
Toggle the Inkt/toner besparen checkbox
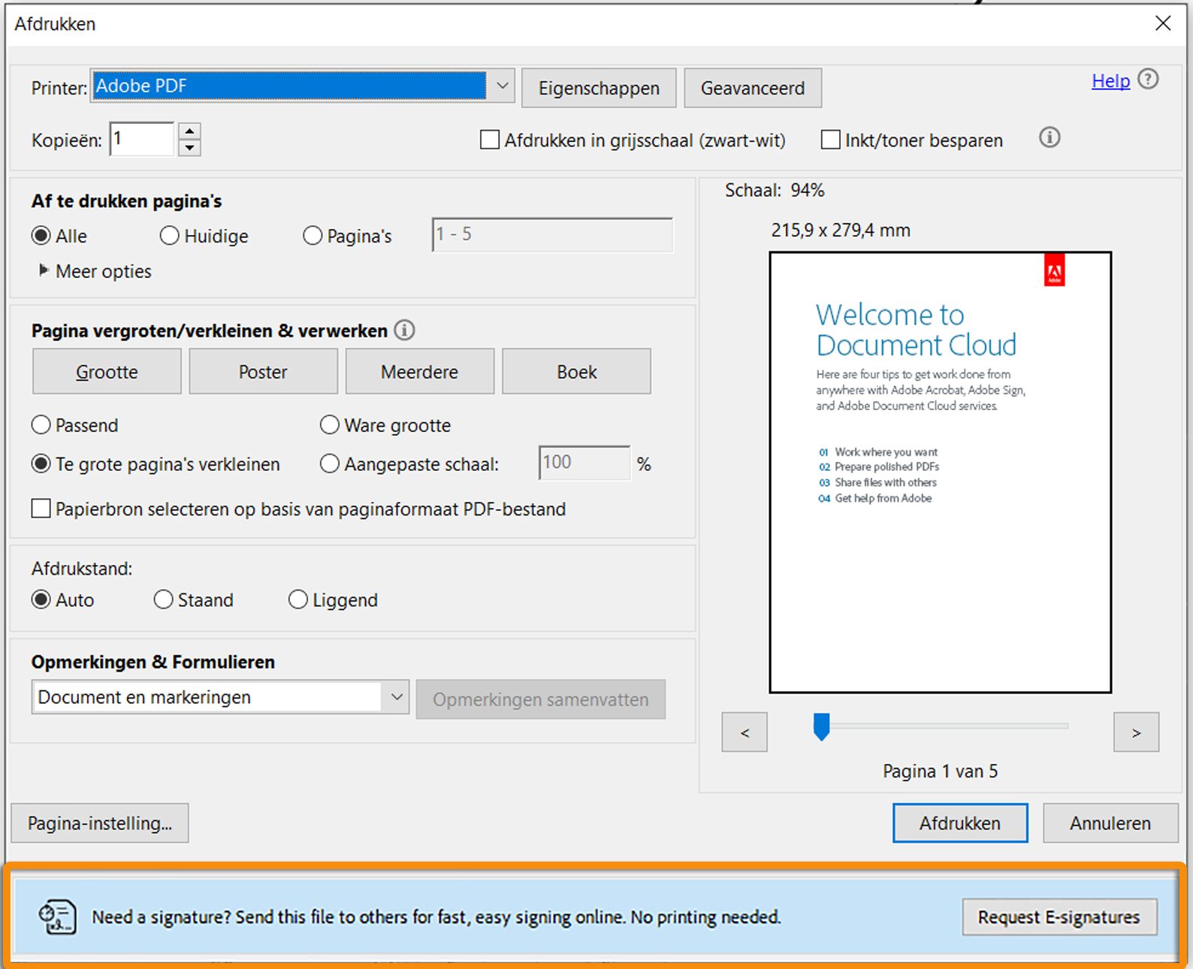830,140
